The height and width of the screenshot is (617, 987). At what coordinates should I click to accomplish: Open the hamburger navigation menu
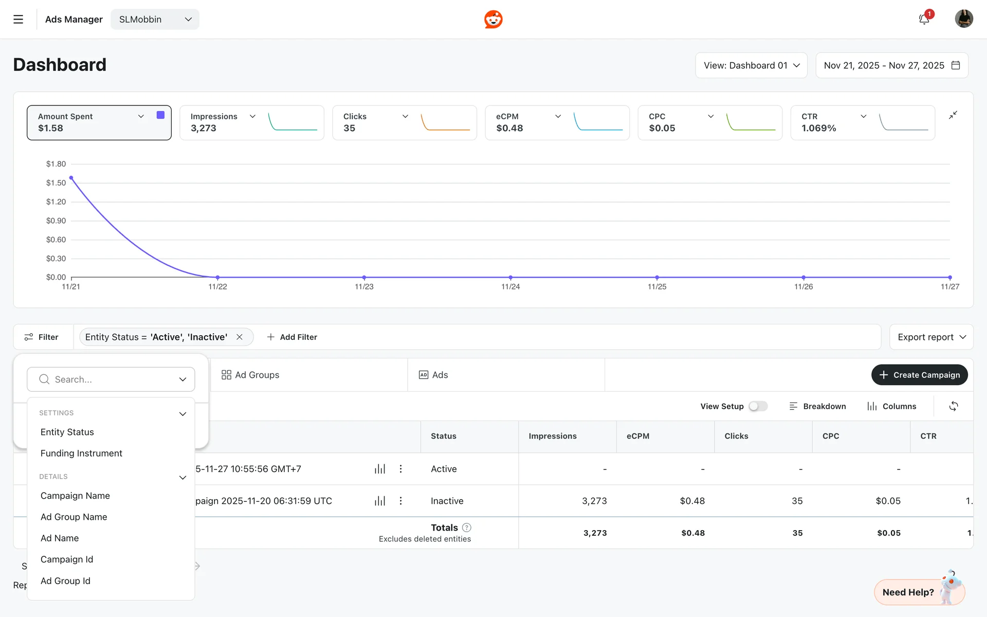point(19,20)
